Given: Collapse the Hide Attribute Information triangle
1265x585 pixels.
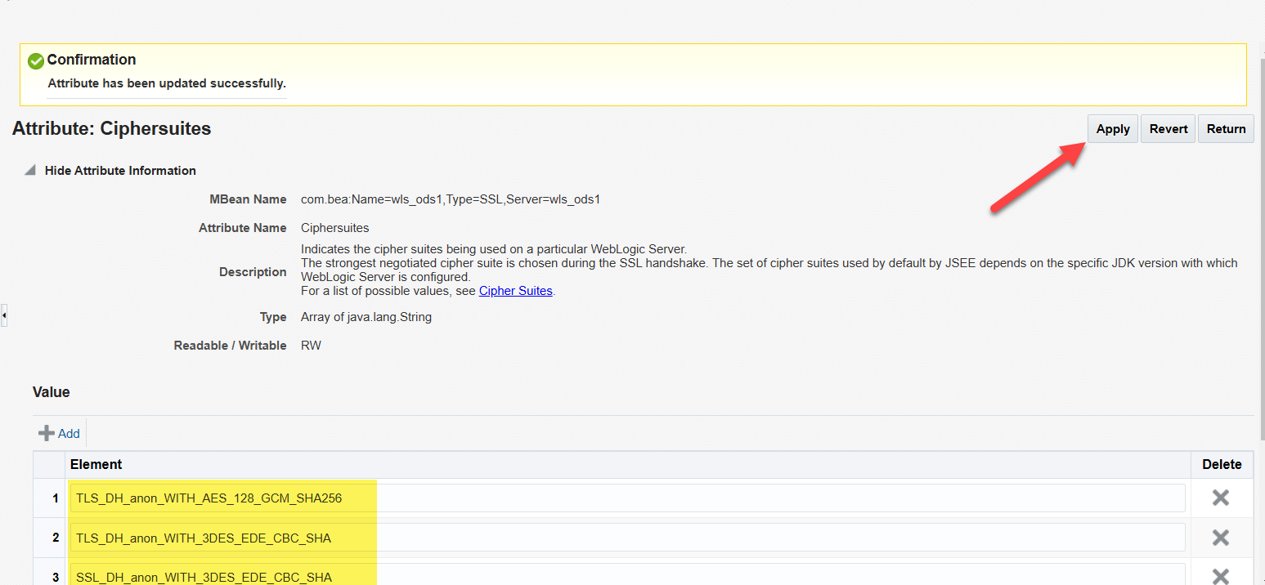Looking at the screenshot, I should (30, 171).
